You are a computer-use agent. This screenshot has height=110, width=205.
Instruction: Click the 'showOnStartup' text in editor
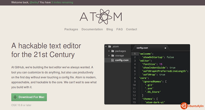[x=153, y=57]
